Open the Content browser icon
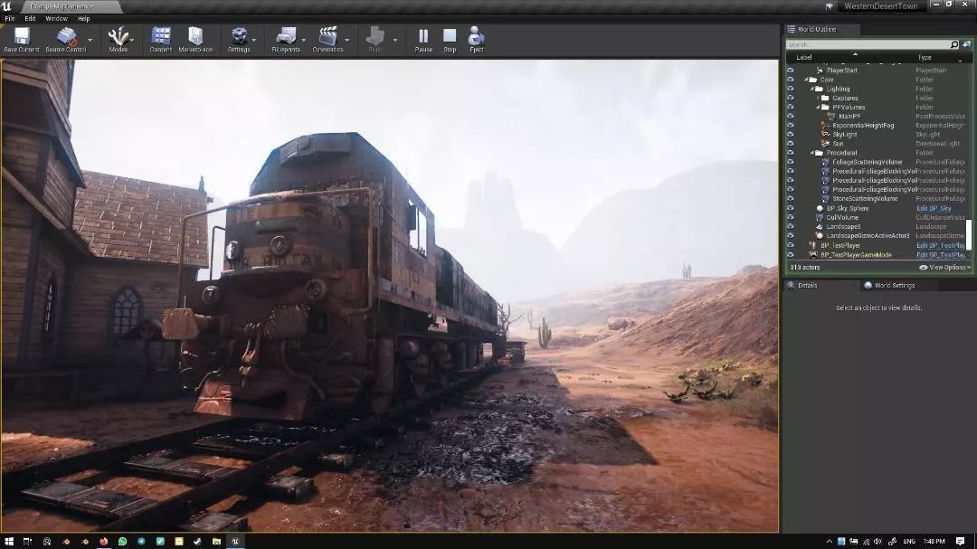 tap(161, 35)
